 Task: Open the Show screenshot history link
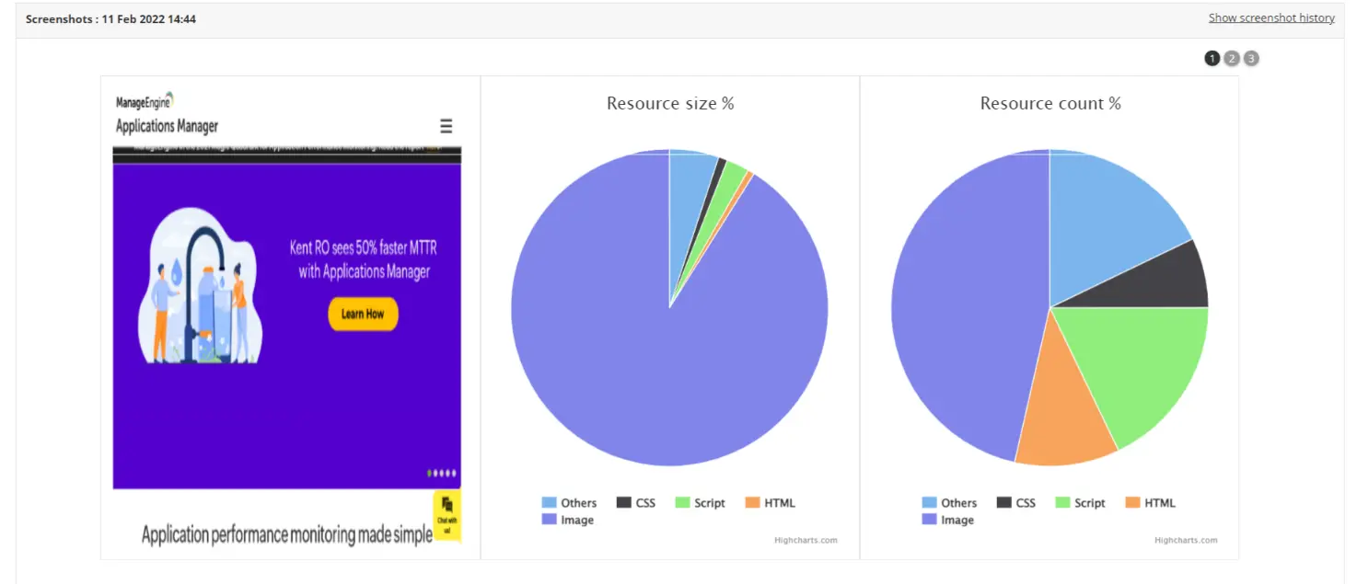point(1270,18)
